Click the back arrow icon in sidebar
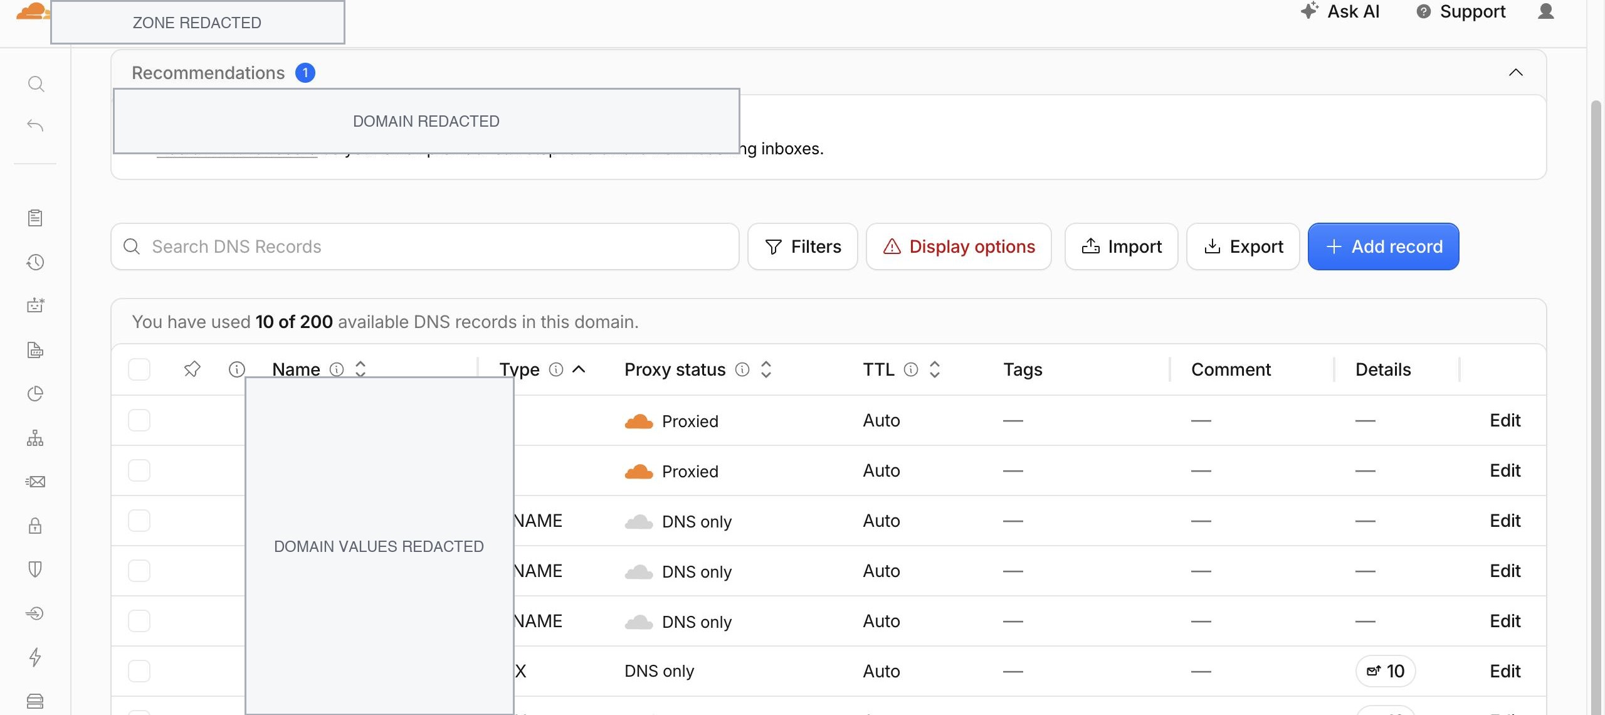 click(x=35, y=125)
